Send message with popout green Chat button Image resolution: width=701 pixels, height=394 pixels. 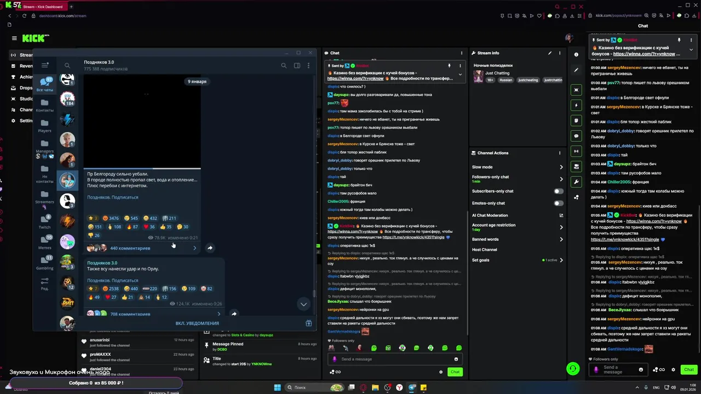[689, 369]
